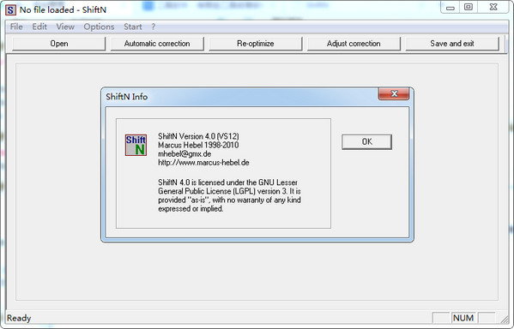The image size is (514, 329).
Task: Click Marcus Hebel 1998-2010 text
Action: pos(198,145)
